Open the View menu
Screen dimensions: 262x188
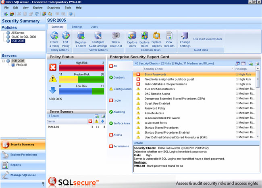(25, 8)
